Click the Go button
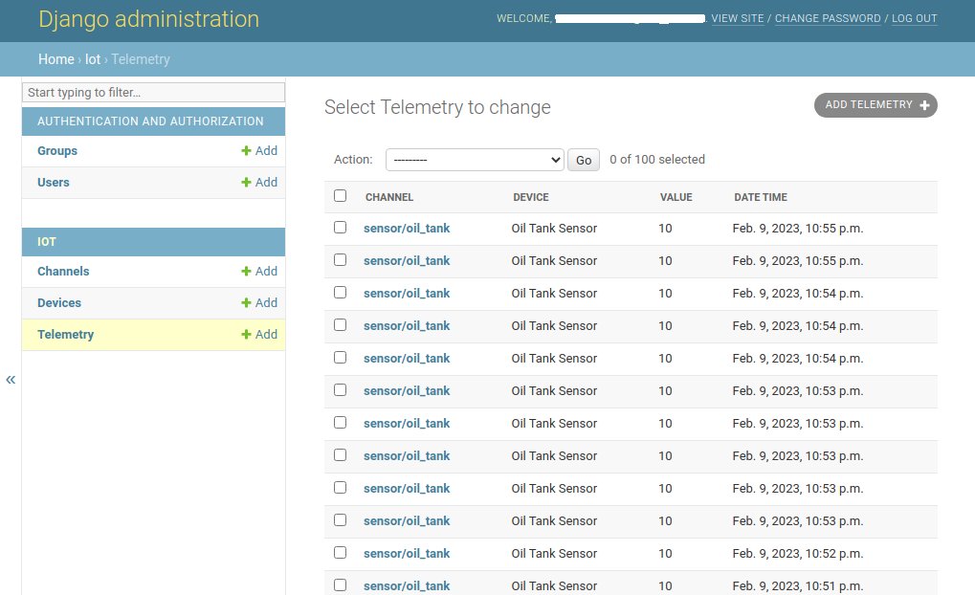Screen dimensions: 975x595 [584, 160]
